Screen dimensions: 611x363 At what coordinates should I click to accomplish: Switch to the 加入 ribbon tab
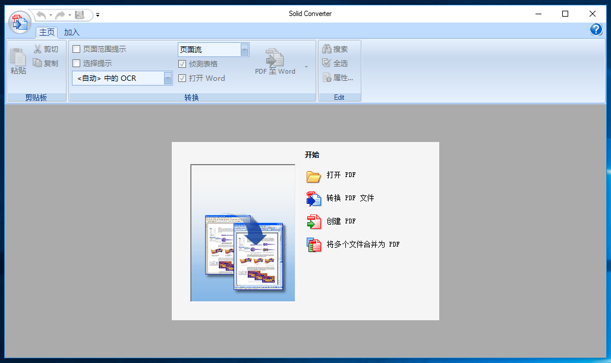[x=72, y=33]
